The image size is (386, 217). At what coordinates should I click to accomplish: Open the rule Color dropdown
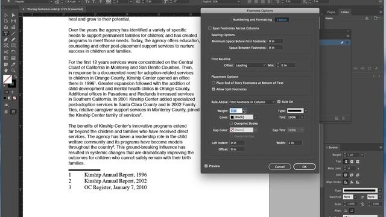[256, 117]
